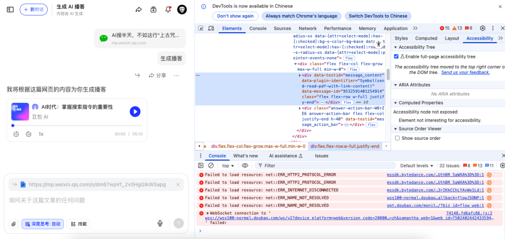Viewport: 505px width, 239px height.
Task: Open the Layout pane tab
Action: point(452,38)
